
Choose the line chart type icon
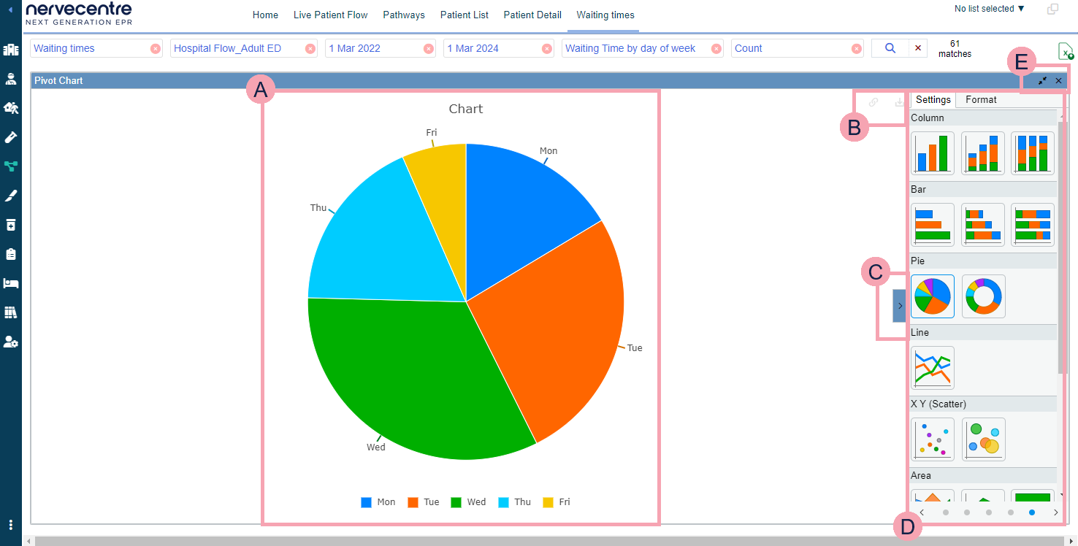pos(933,368)
